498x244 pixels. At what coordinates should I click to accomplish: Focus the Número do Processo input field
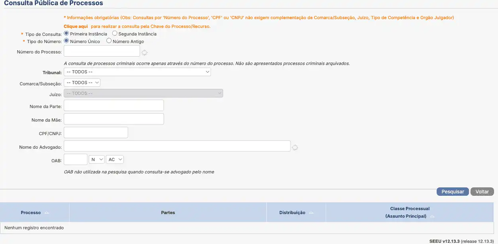click(102, 51)
